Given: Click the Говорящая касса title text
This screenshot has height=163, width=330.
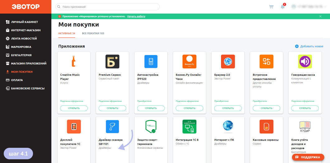Looking at the screenshot, I should pyautogui.click(x=303, y=75).
